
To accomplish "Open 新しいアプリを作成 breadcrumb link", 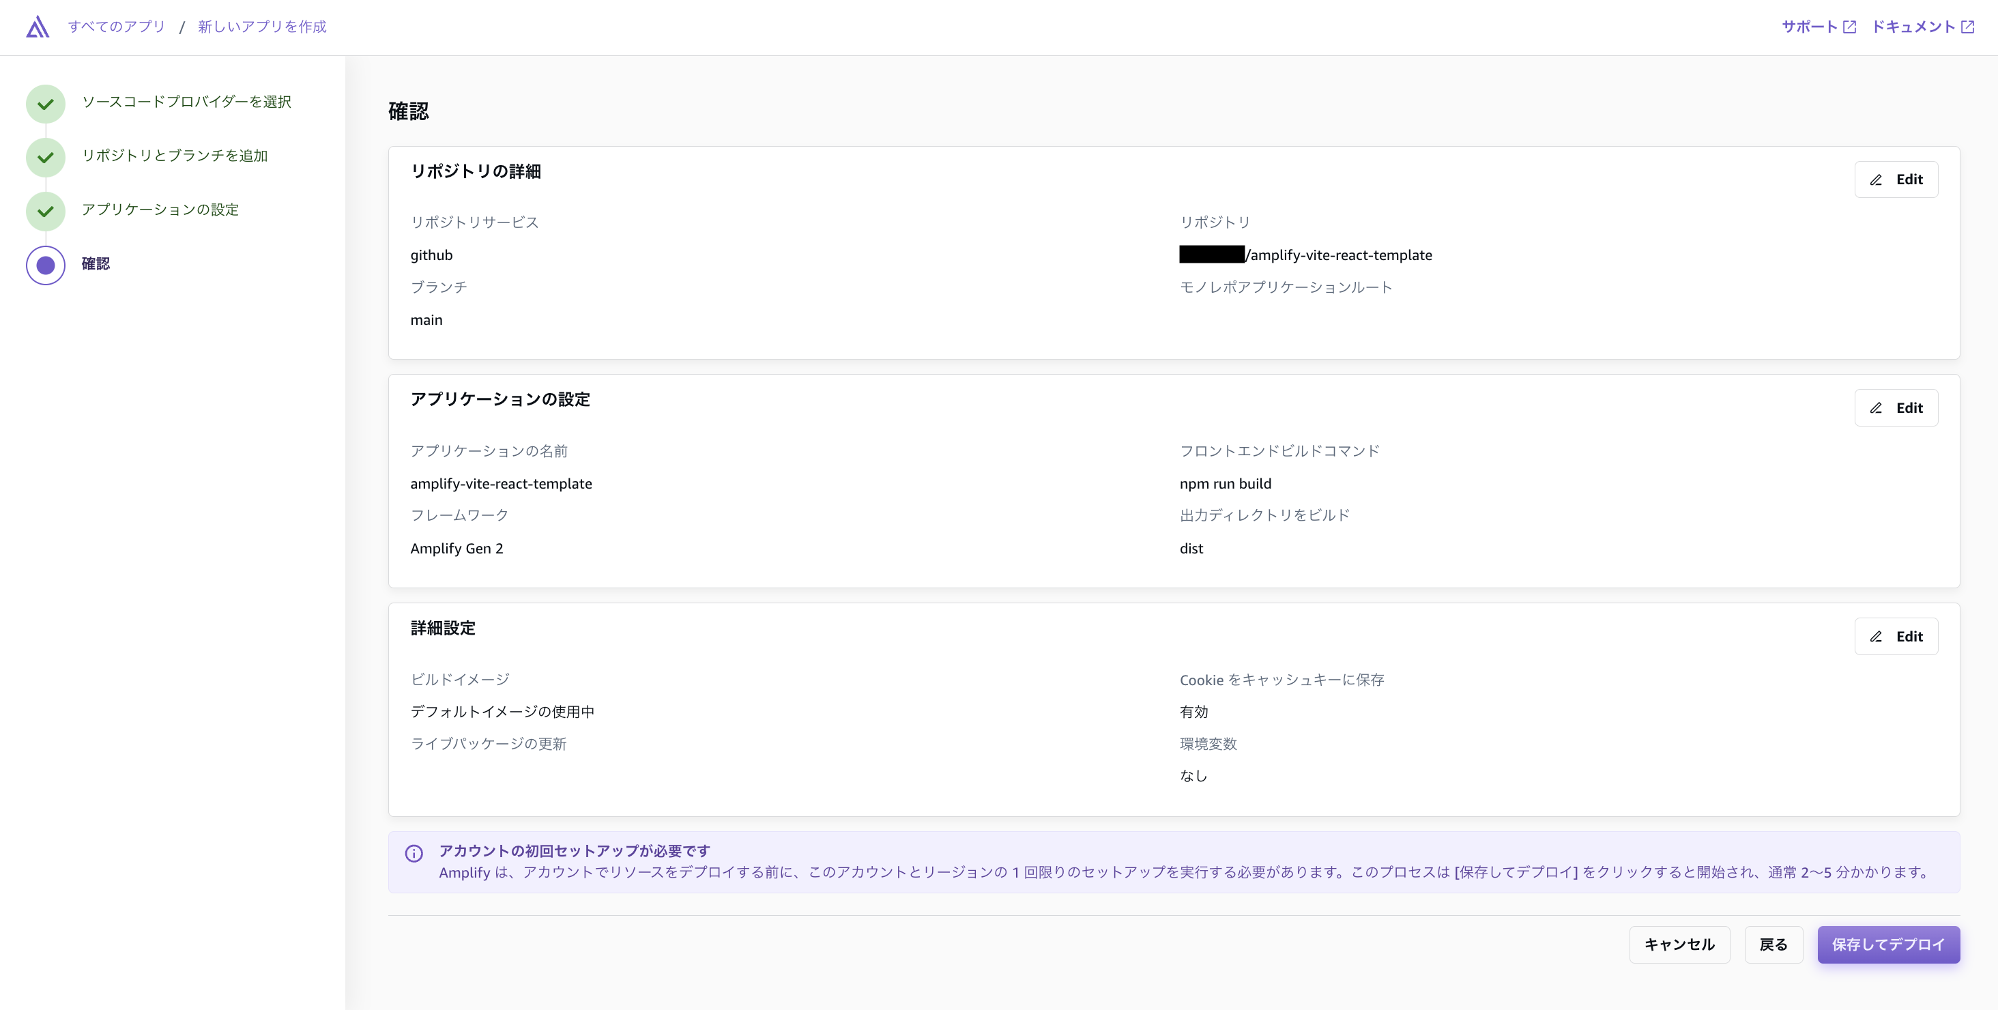I will click(x=262, y=27).
